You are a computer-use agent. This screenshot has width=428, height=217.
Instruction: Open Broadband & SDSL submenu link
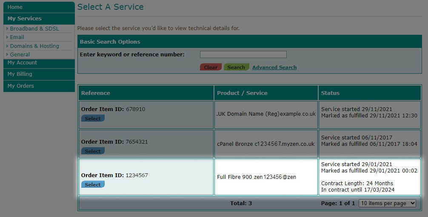pos(34,28)
